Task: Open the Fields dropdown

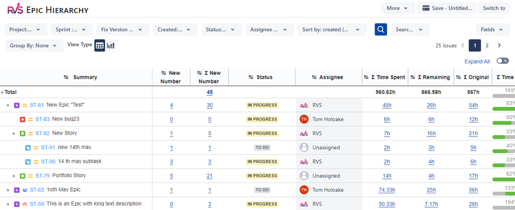Action: point(493,29)
